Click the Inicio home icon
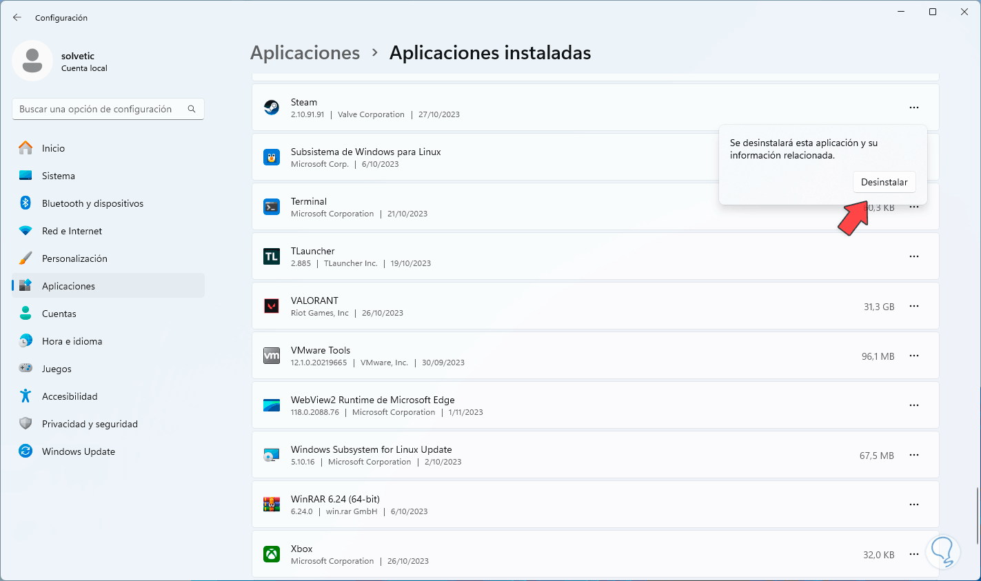981x581 pixels. 26,148
